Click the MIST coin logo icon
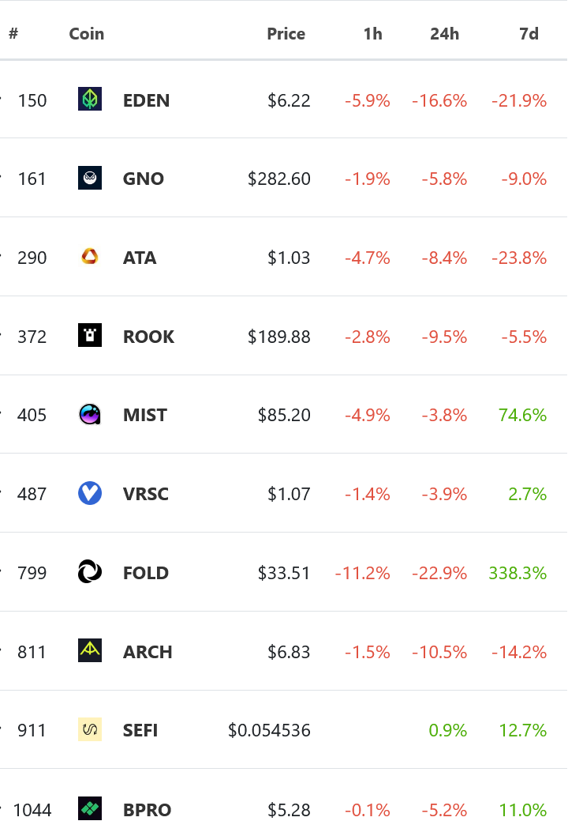This screenshot has width=568, height=836. pos(90,415)
